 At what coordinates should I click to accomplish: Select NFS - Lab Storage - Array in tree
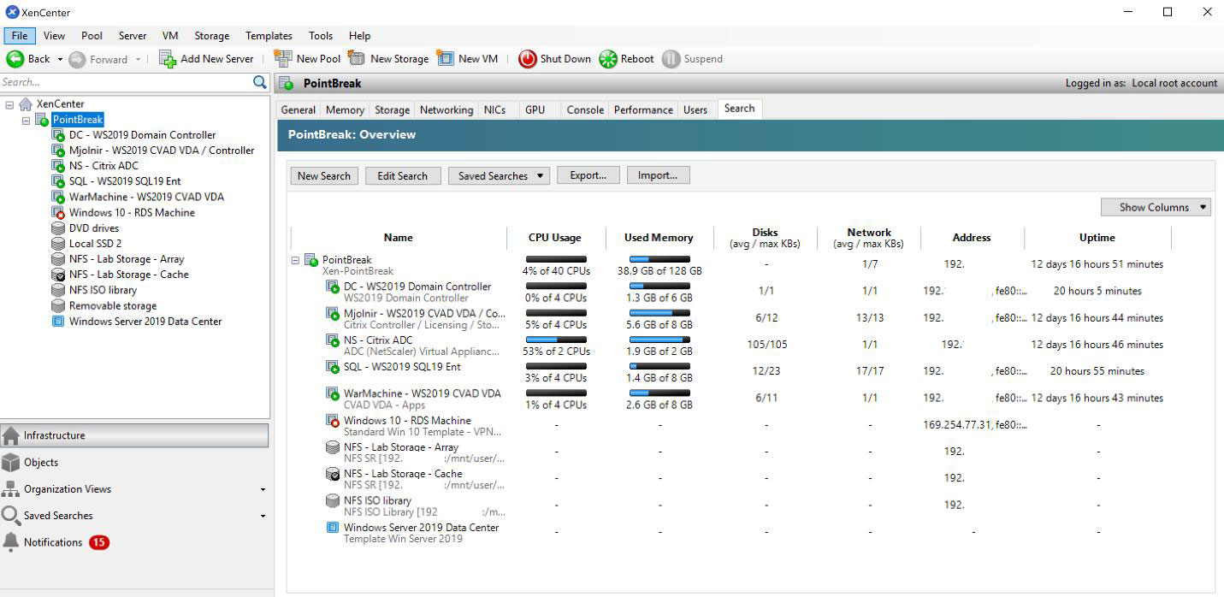pos(127,259)
